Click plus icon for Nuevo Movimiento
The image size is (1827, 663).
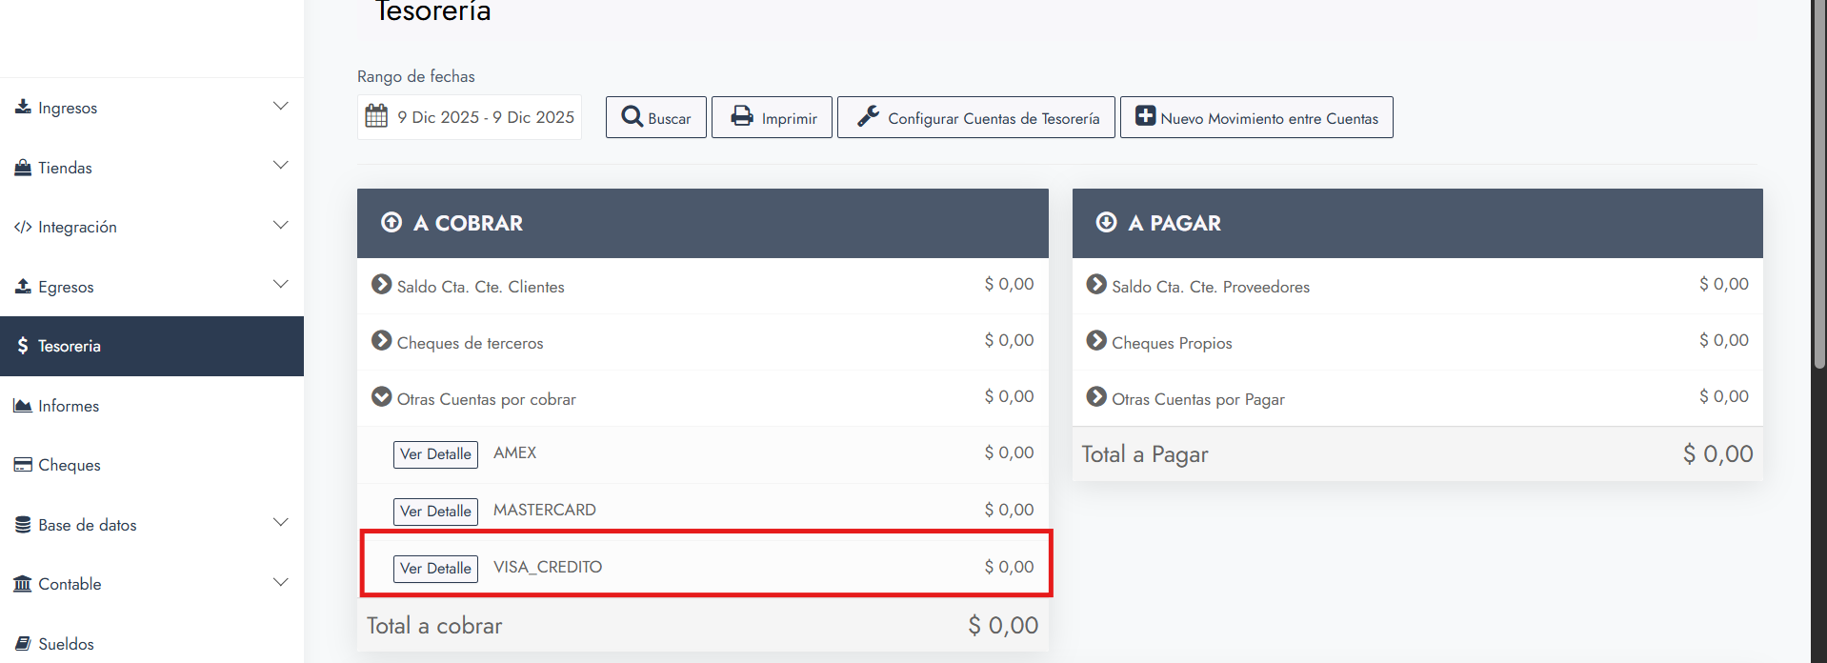[1145, 116]
